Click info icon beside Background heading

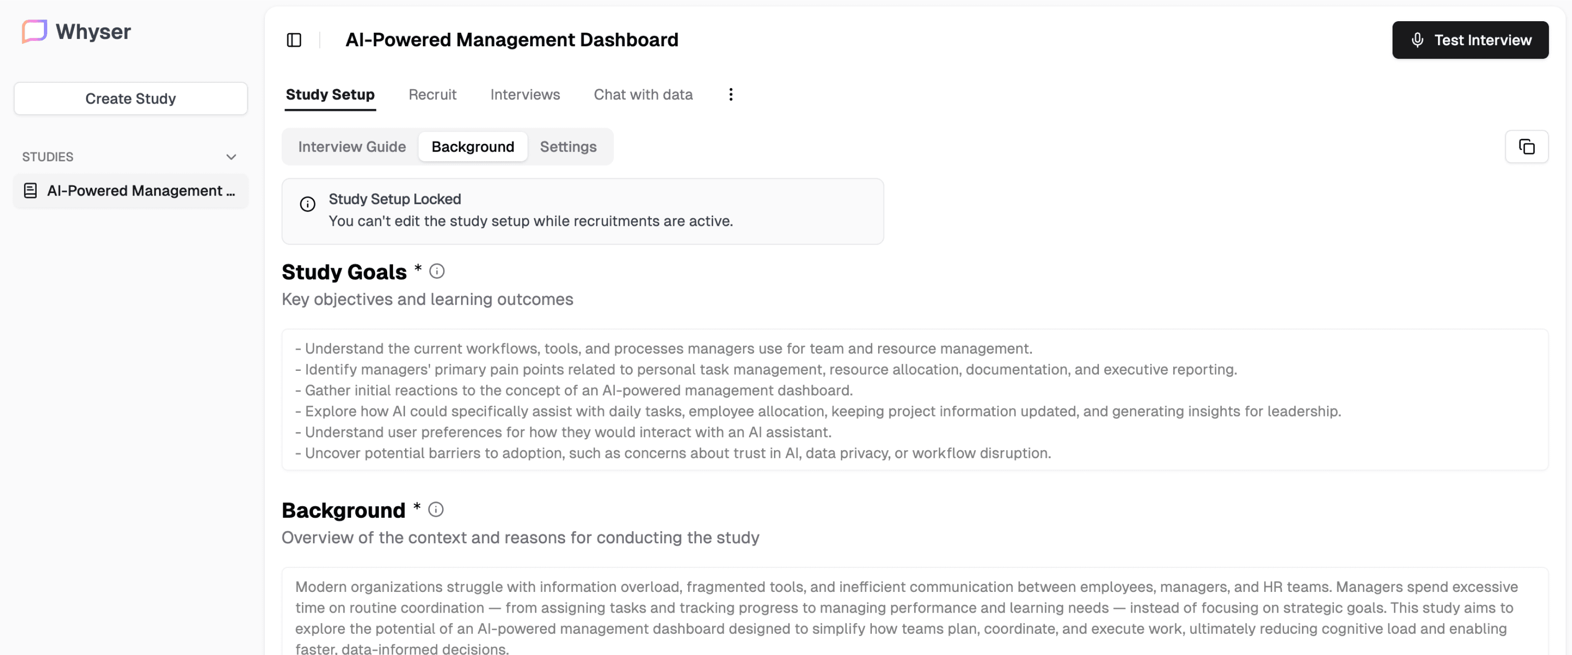[436, 510]
